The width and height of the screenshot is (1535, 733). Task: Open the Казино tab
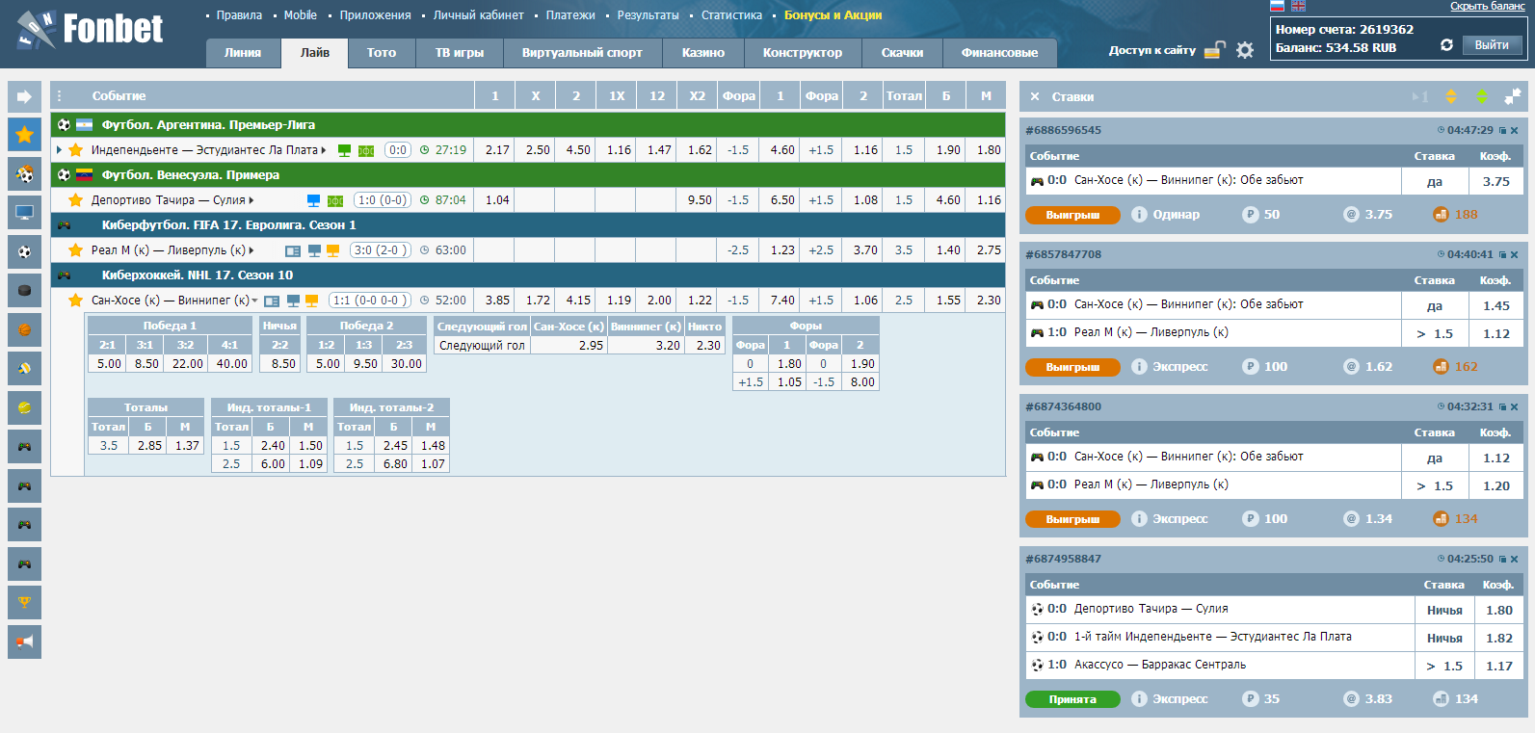point(702,53)
